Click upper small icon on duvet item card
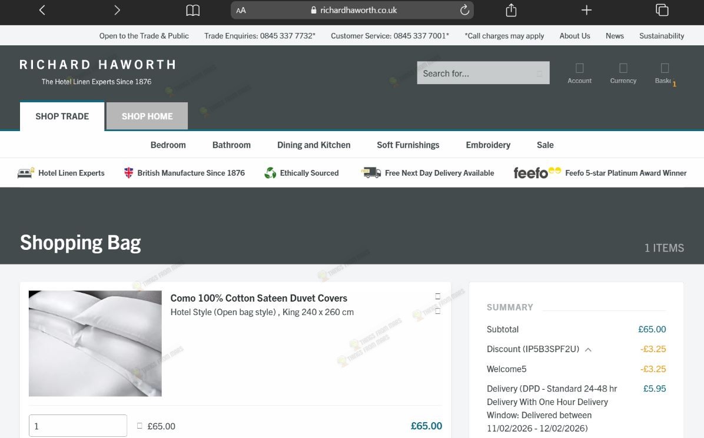This screenshot has width=704, height=438. coord(438,296)
